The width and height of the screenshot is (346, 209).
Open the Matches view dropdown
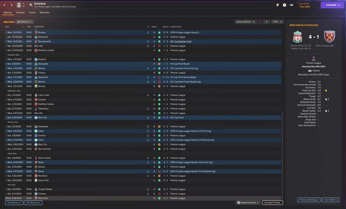[25, 22]
